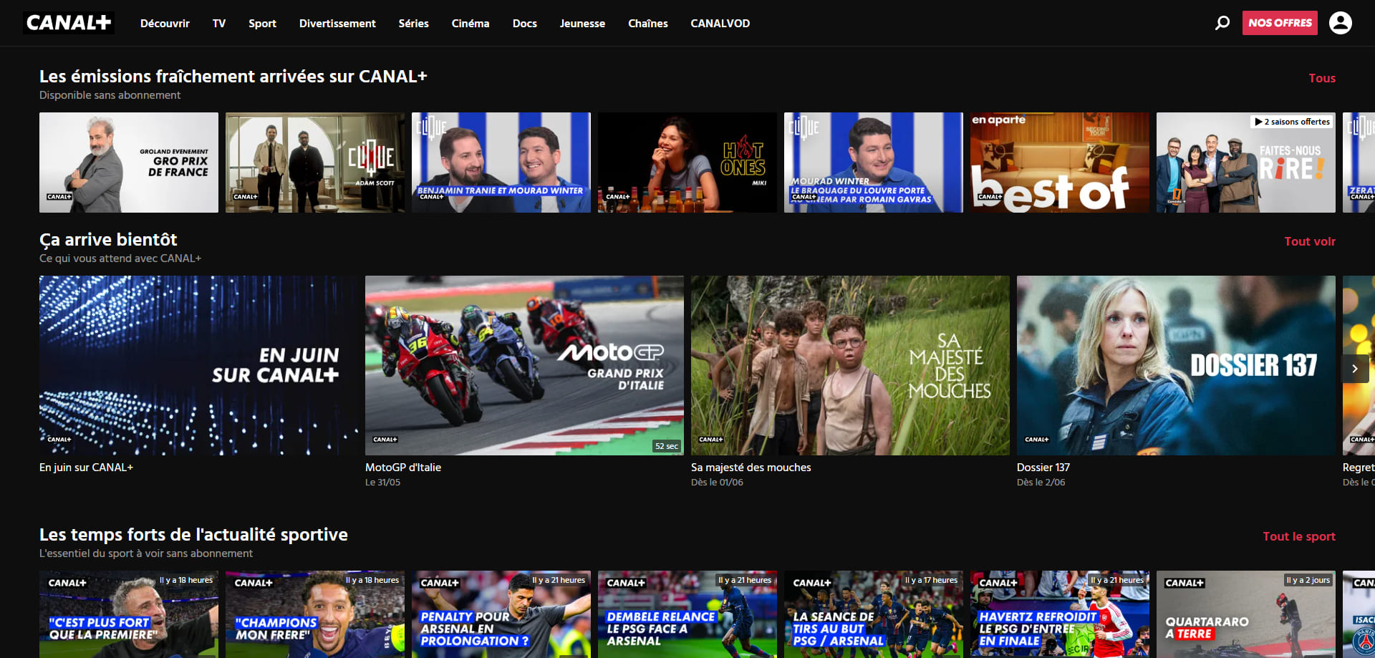1375x658 pixels.
Task: Open the Découvrir menu
Action: [165, 24]
